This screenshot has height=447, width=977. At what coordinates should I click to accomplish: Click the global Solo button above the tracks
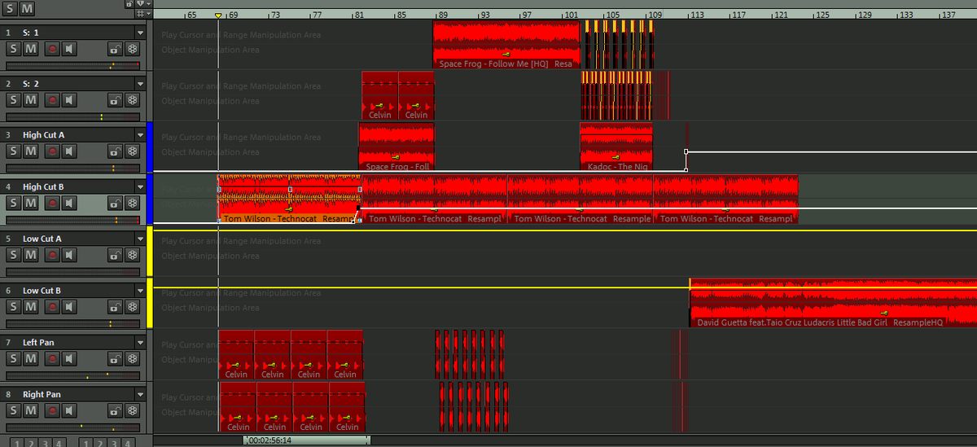pos(11,8)
